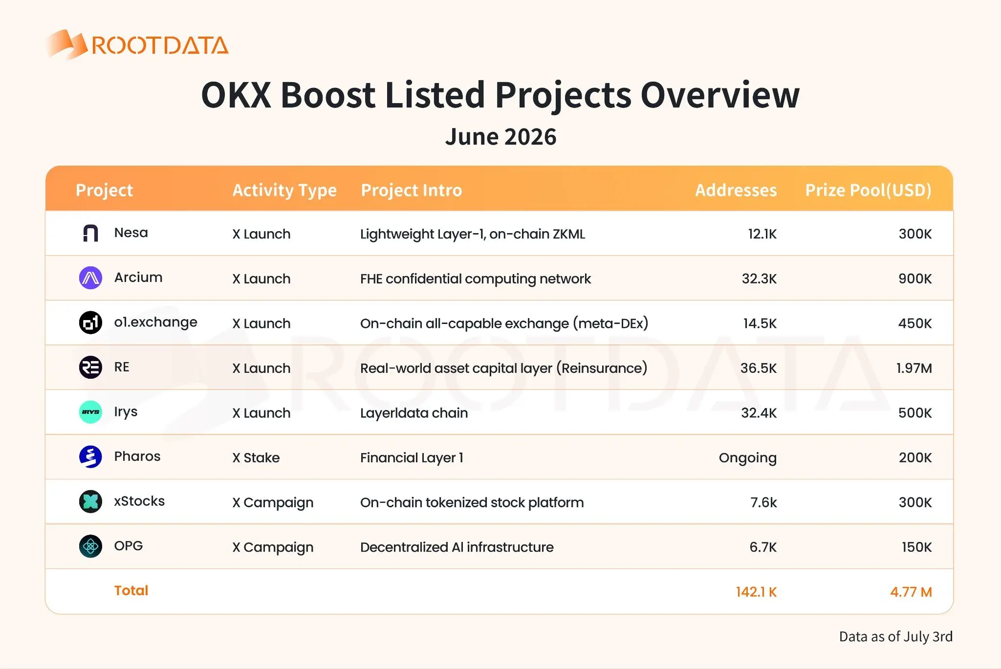Click 'FHE confidential computing network' intro

(476, 279)
